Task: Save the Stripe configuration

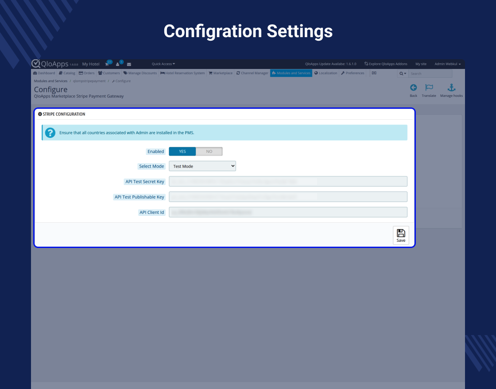Action: [401, 235]
